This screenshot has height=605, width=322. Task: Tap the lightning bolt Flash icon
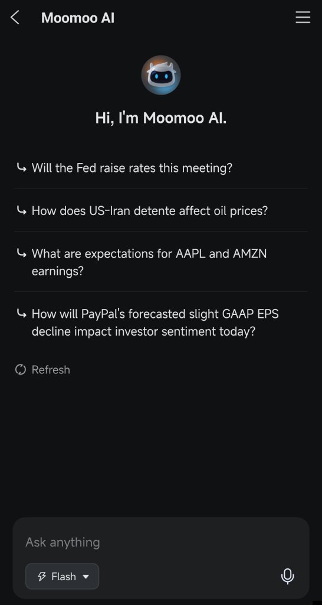[42, 577]
